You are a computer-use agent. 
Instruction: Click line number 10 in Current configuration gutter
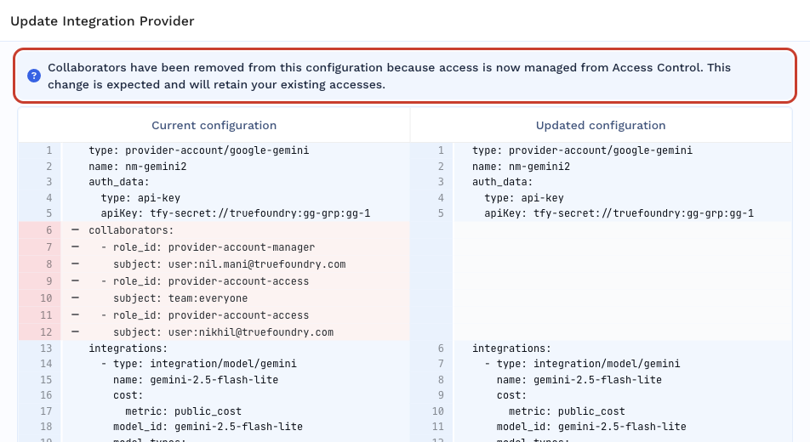click(x=46, y=298)
